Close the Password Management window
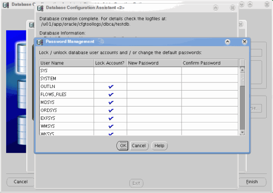This screenshot has height=193, width=273. click(x=245, y=42)
